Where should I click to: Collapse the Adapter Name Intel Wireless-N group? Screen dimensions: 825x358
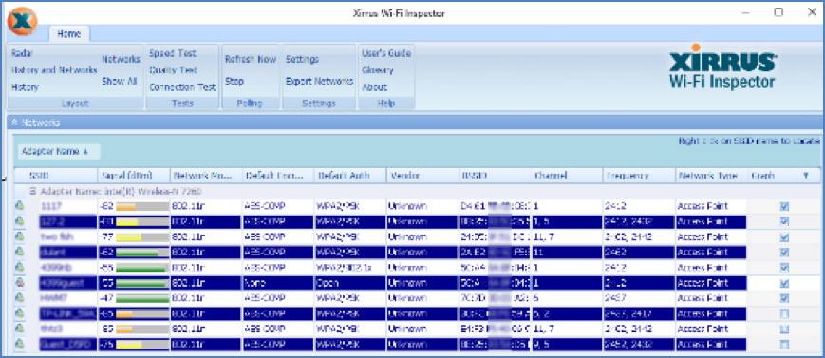point(32,192)
